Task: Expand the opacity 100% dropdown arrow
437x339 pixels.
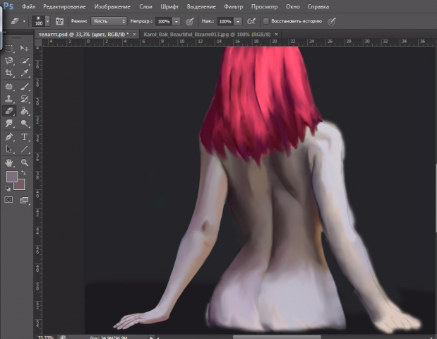Action: coord(176,21)
